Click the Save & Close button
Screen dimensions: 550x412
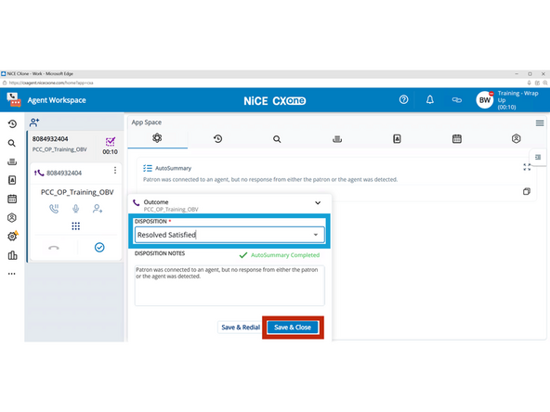(293, 328)
